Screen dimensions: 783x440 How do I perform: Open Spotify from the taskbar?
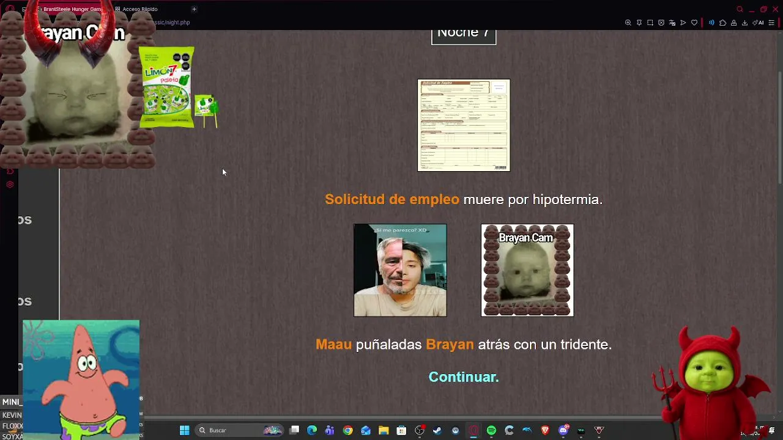(x=491, y=430)
